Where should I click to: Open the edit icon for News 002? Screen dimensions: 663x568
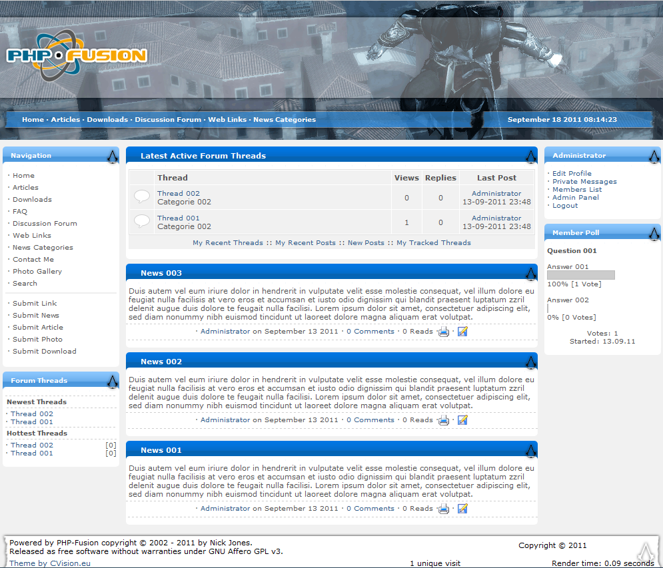click(462, 420)
